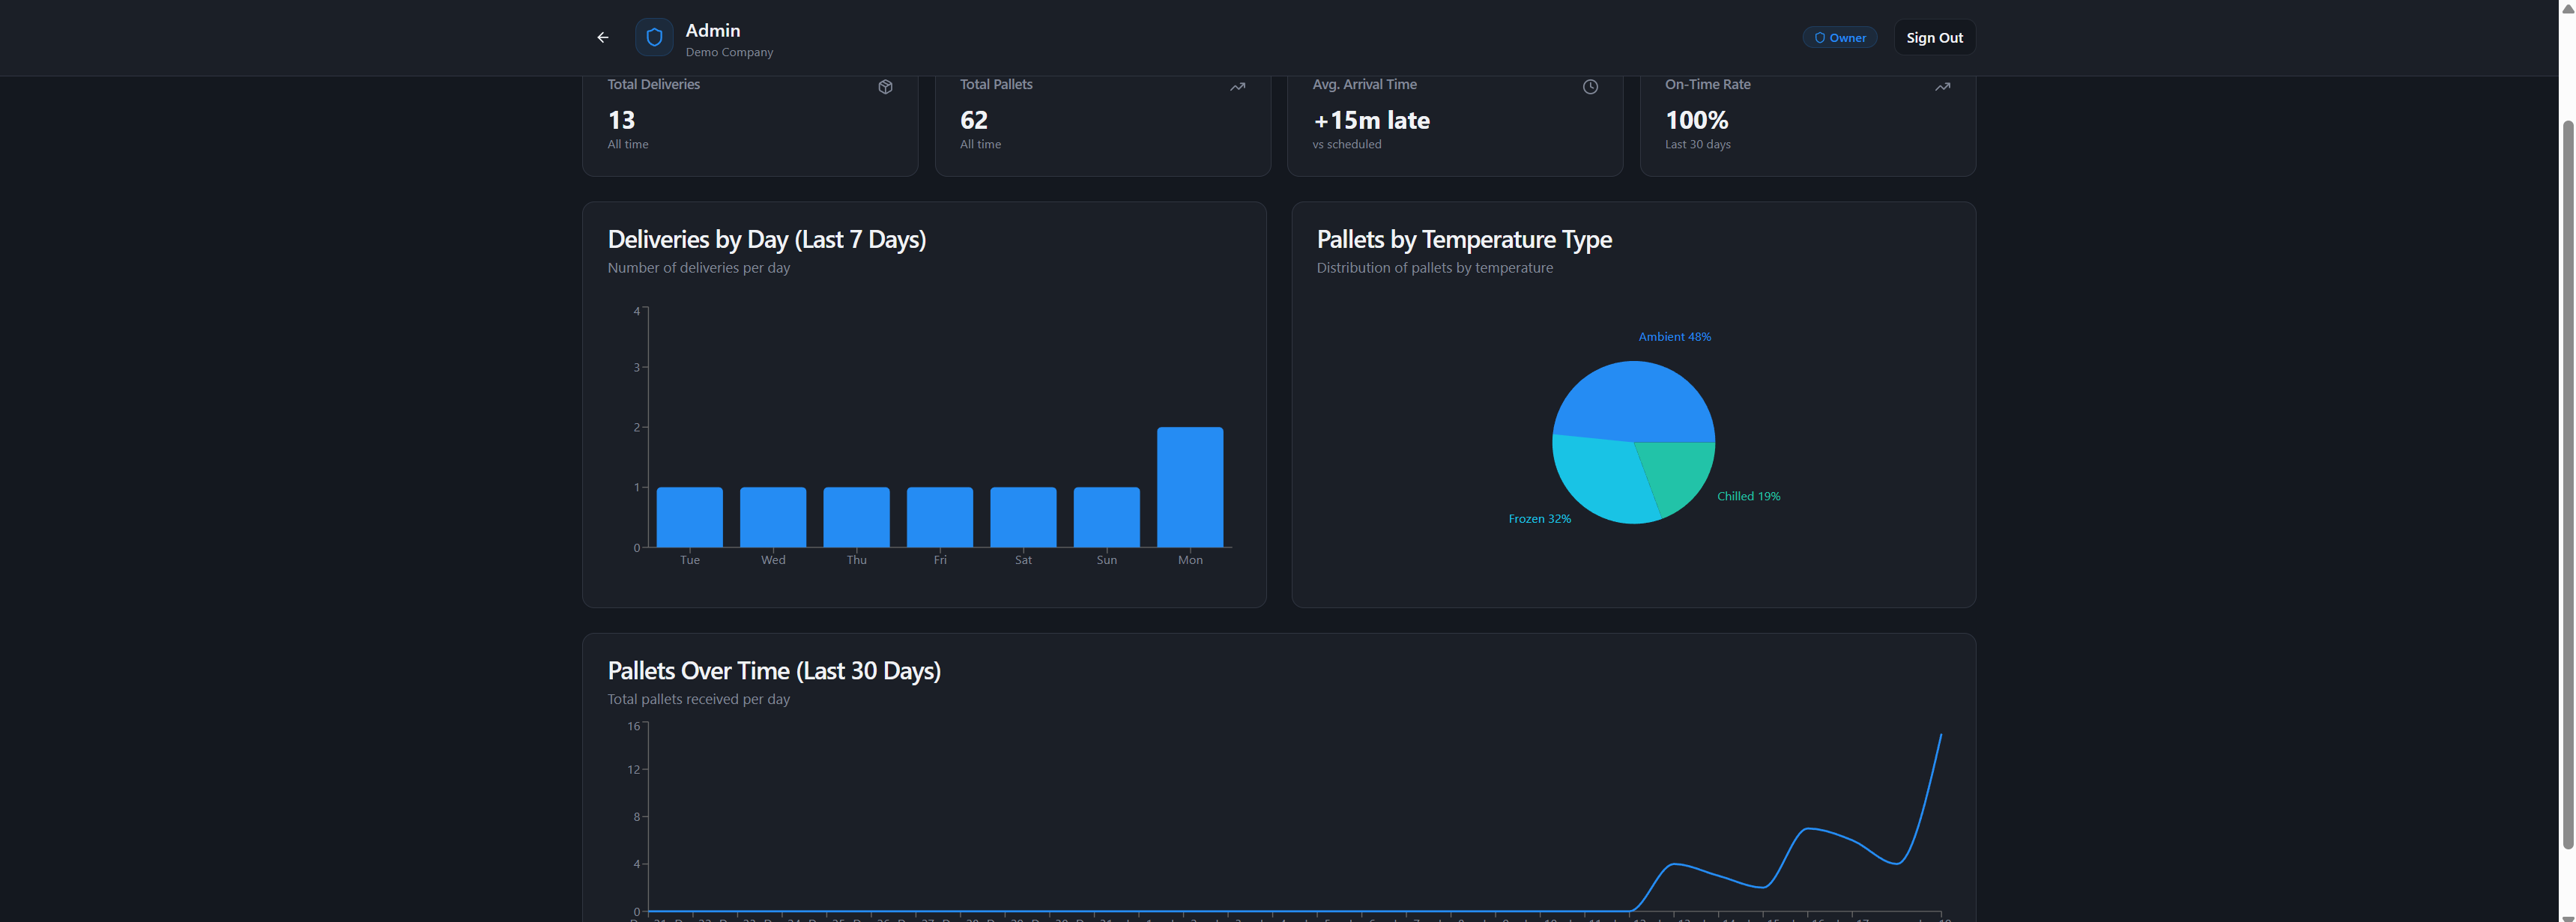Click the 100% On-Time Rate value
2576x922 pixels.
(x=1696, y=120)
